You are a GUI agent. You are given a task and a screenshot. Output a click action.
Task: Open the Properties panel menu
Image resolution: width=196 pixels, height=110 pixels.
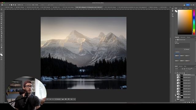(x=195, y=37)
